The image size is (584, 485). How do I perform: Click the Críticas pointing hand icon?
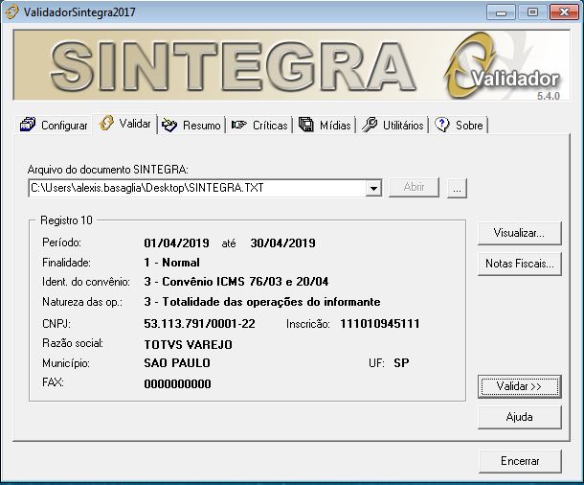click(x=238, y=125)
